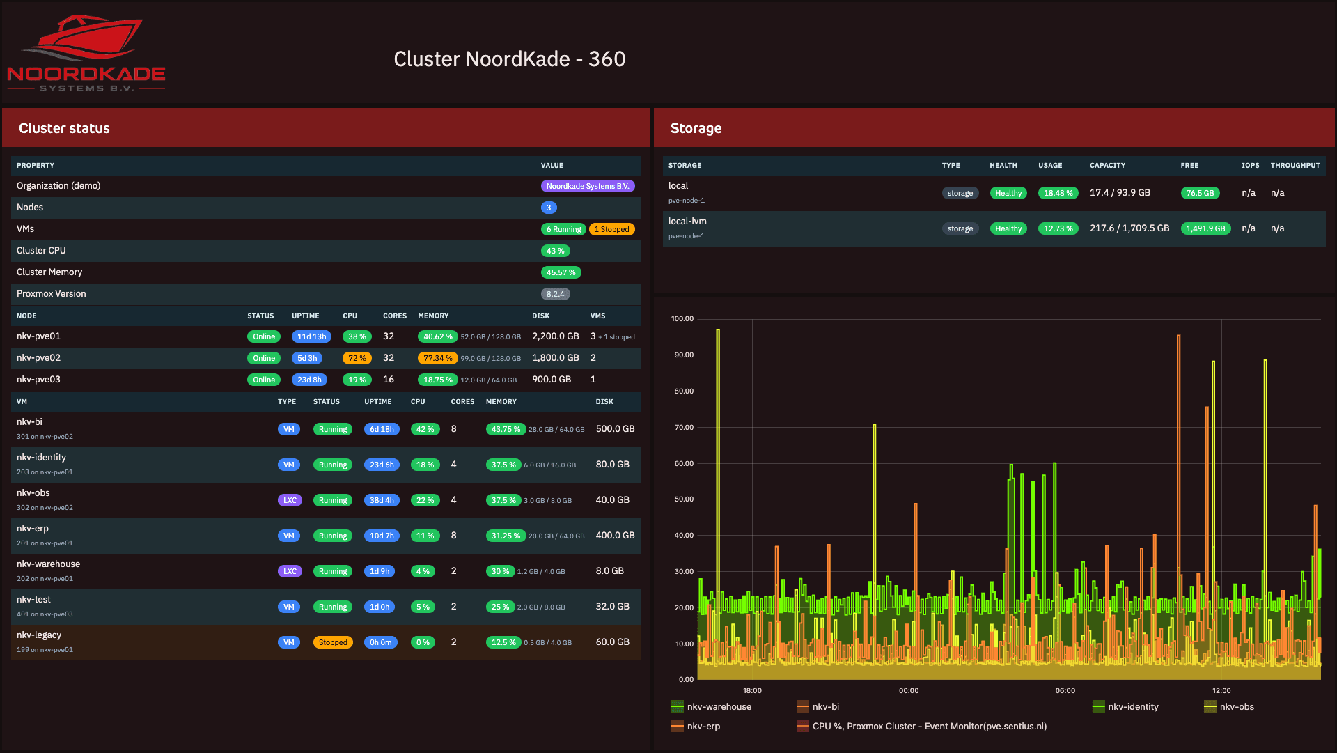Open the nkv-legacy VM entry
1337x753 pixels.
coord(39,635)
